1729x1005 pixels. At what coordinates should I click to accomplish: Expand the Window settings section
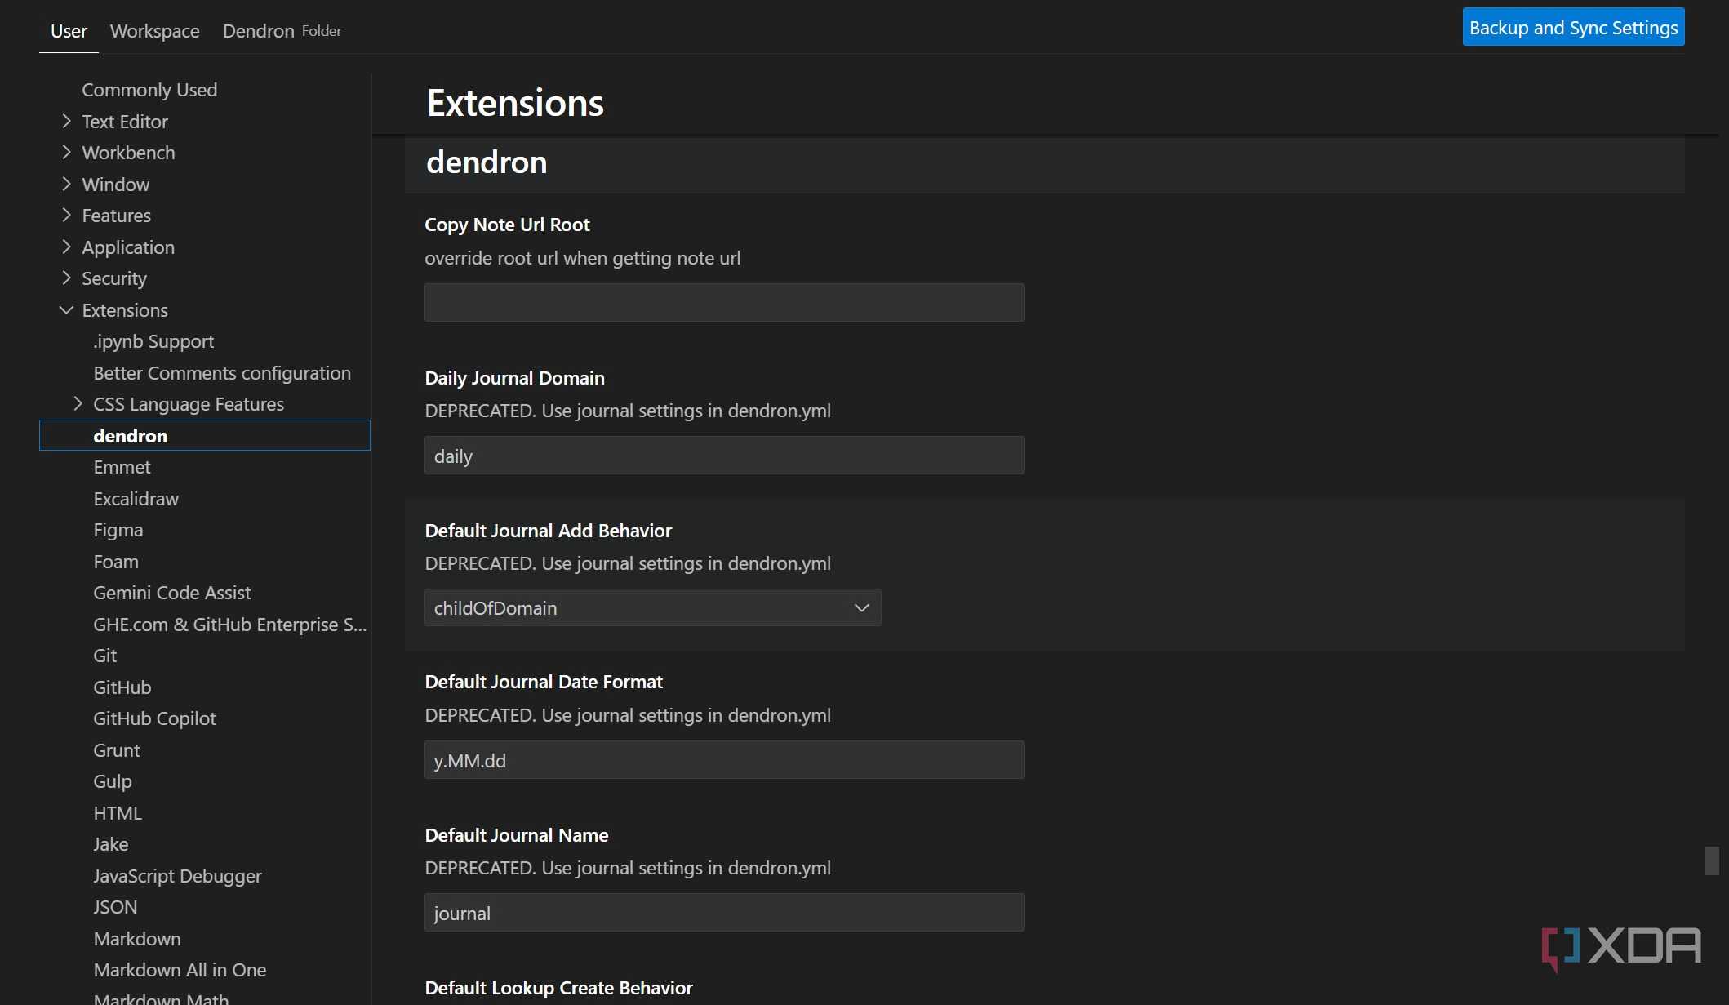[67, 185]
